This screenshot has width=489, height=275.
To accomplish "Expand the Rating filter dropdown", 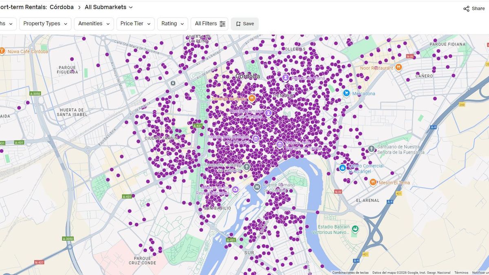I will pos(172,24).
